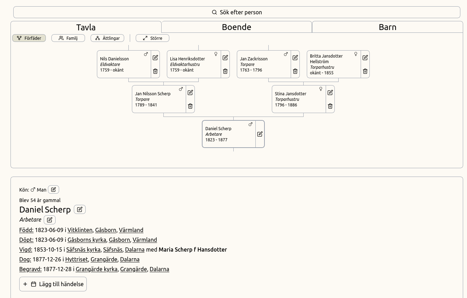Switch to Familj view

[68, 38]
